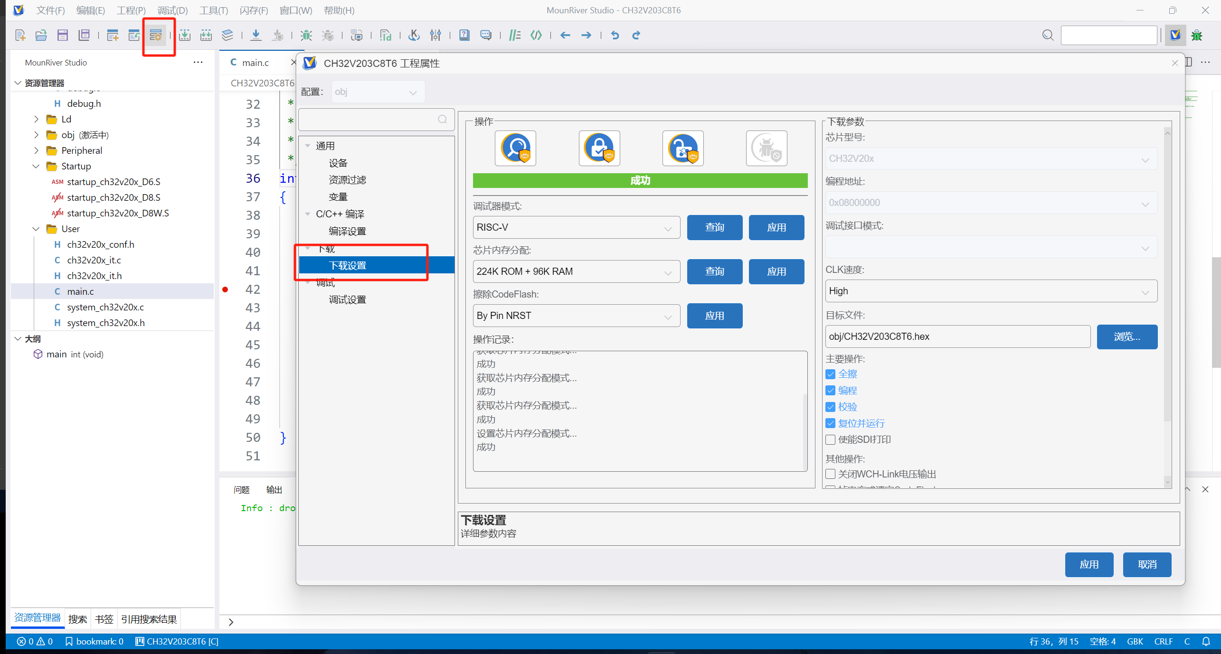1221x654 pixels.
Task: Open the help book toolbar icon
Action: 464,35
